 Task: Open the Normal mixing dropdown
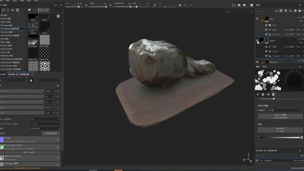pos(44,119)
